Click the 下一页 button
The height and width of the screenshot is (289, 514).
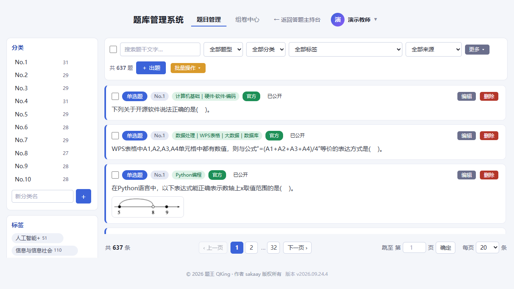tap(297, 248)
